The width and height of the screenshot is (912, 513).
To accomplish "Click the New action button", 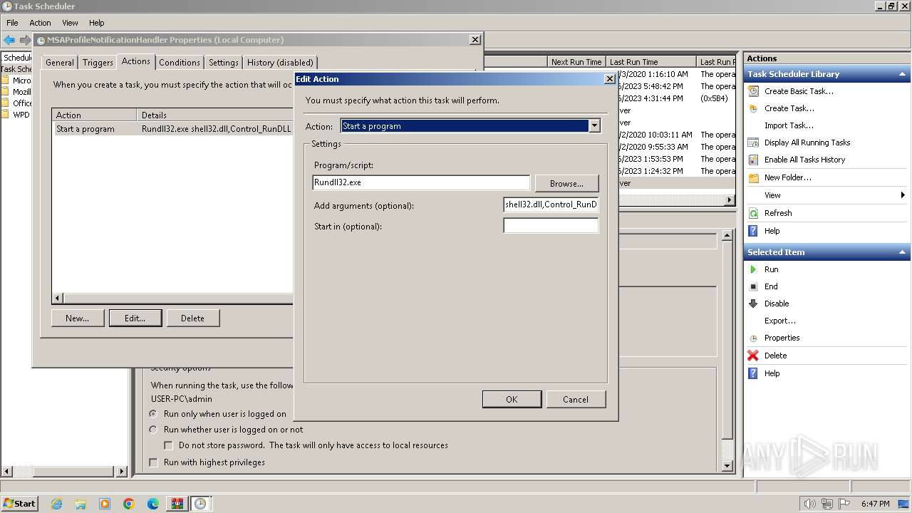I will (78, 318).
